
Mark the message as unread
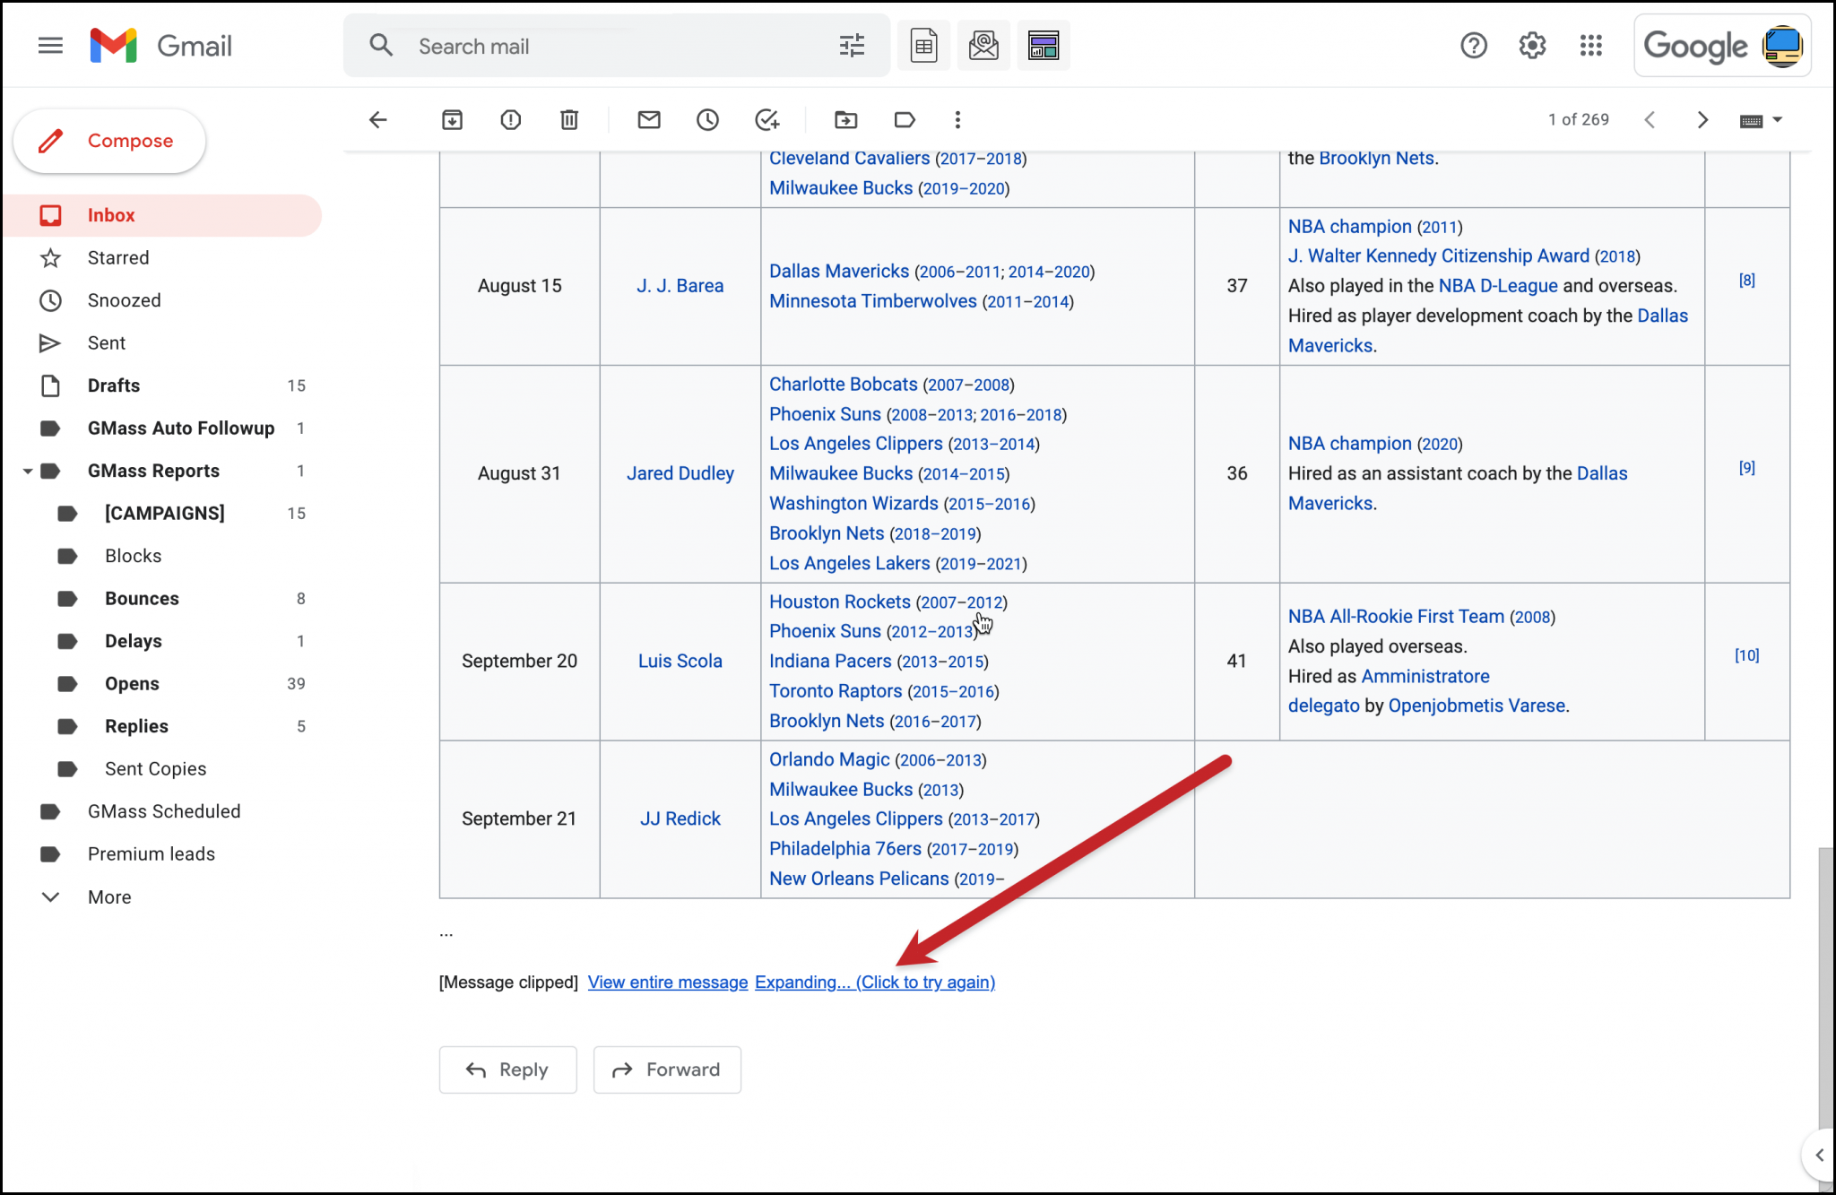pos(649,119)
